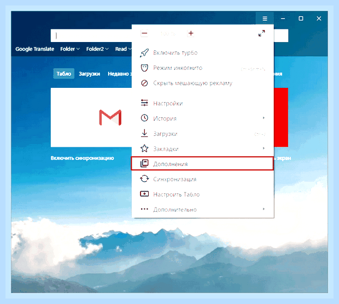Minimize the browser window
The image size is (339, 304).
283,19
